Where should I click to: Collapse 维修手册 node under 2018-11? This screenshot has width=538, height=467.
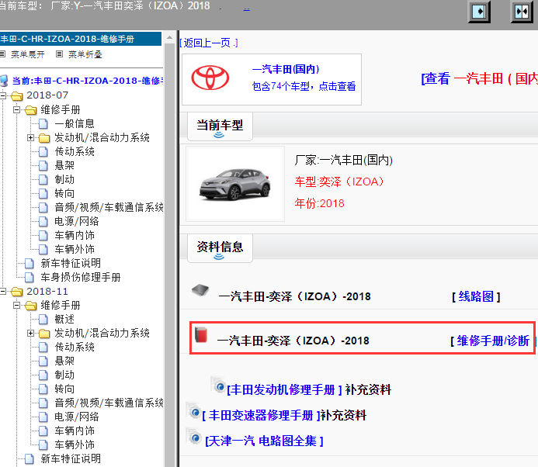[17, 305]
